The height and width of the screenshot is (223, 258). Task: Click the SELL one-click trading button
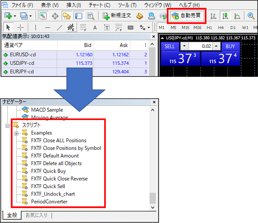(x=170, y=47)
